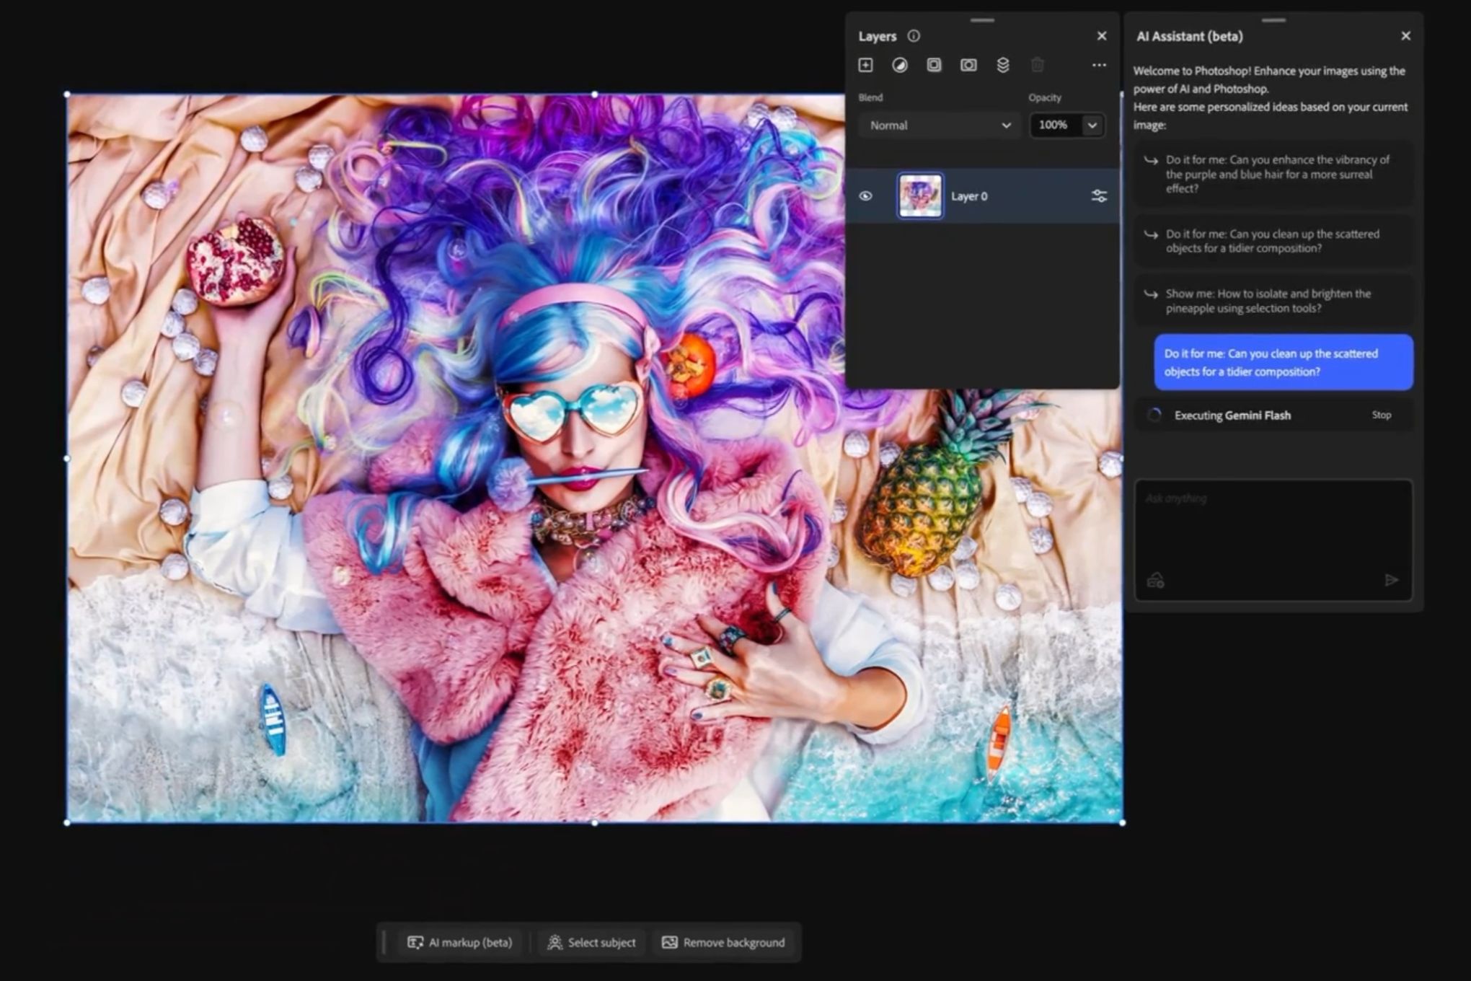
Task: Open Layers panel info tooltip icon
Action: (x=913, y=35)
